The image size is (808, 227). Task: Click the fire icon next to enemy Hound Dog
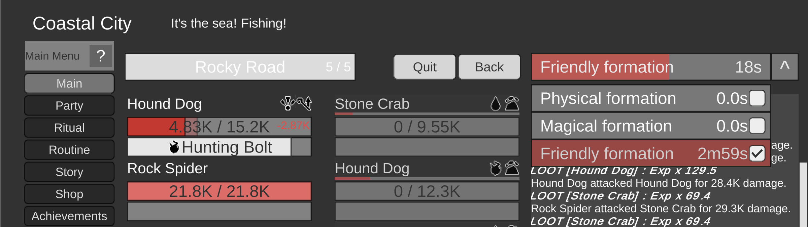[x=495, y=168]
